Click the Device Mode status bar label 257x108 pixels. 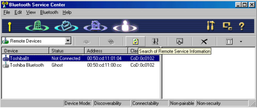point(78,104)
